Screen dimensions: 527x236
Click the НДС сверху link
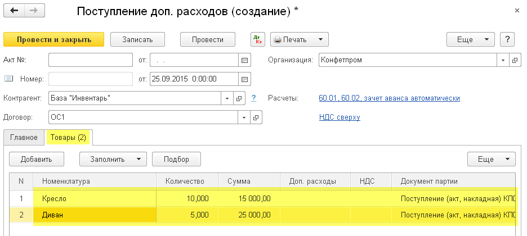pyautogui.click(x=339, y=117)
